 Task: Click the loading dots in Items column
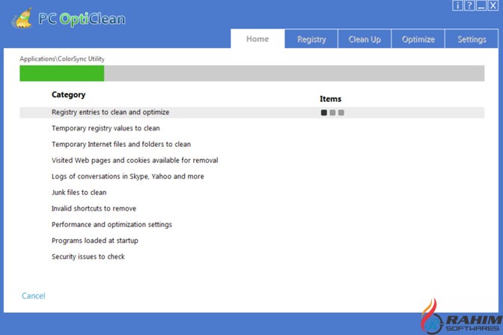point(332,112)
